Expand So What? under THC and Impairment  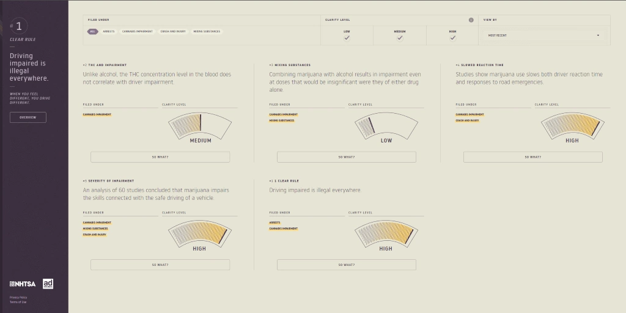[x=160, y=157]
